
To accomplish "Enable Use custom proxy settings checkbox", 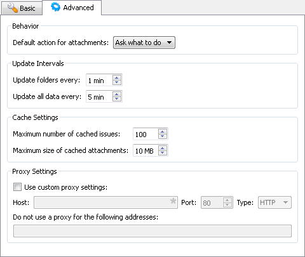I will coord(17,187).
